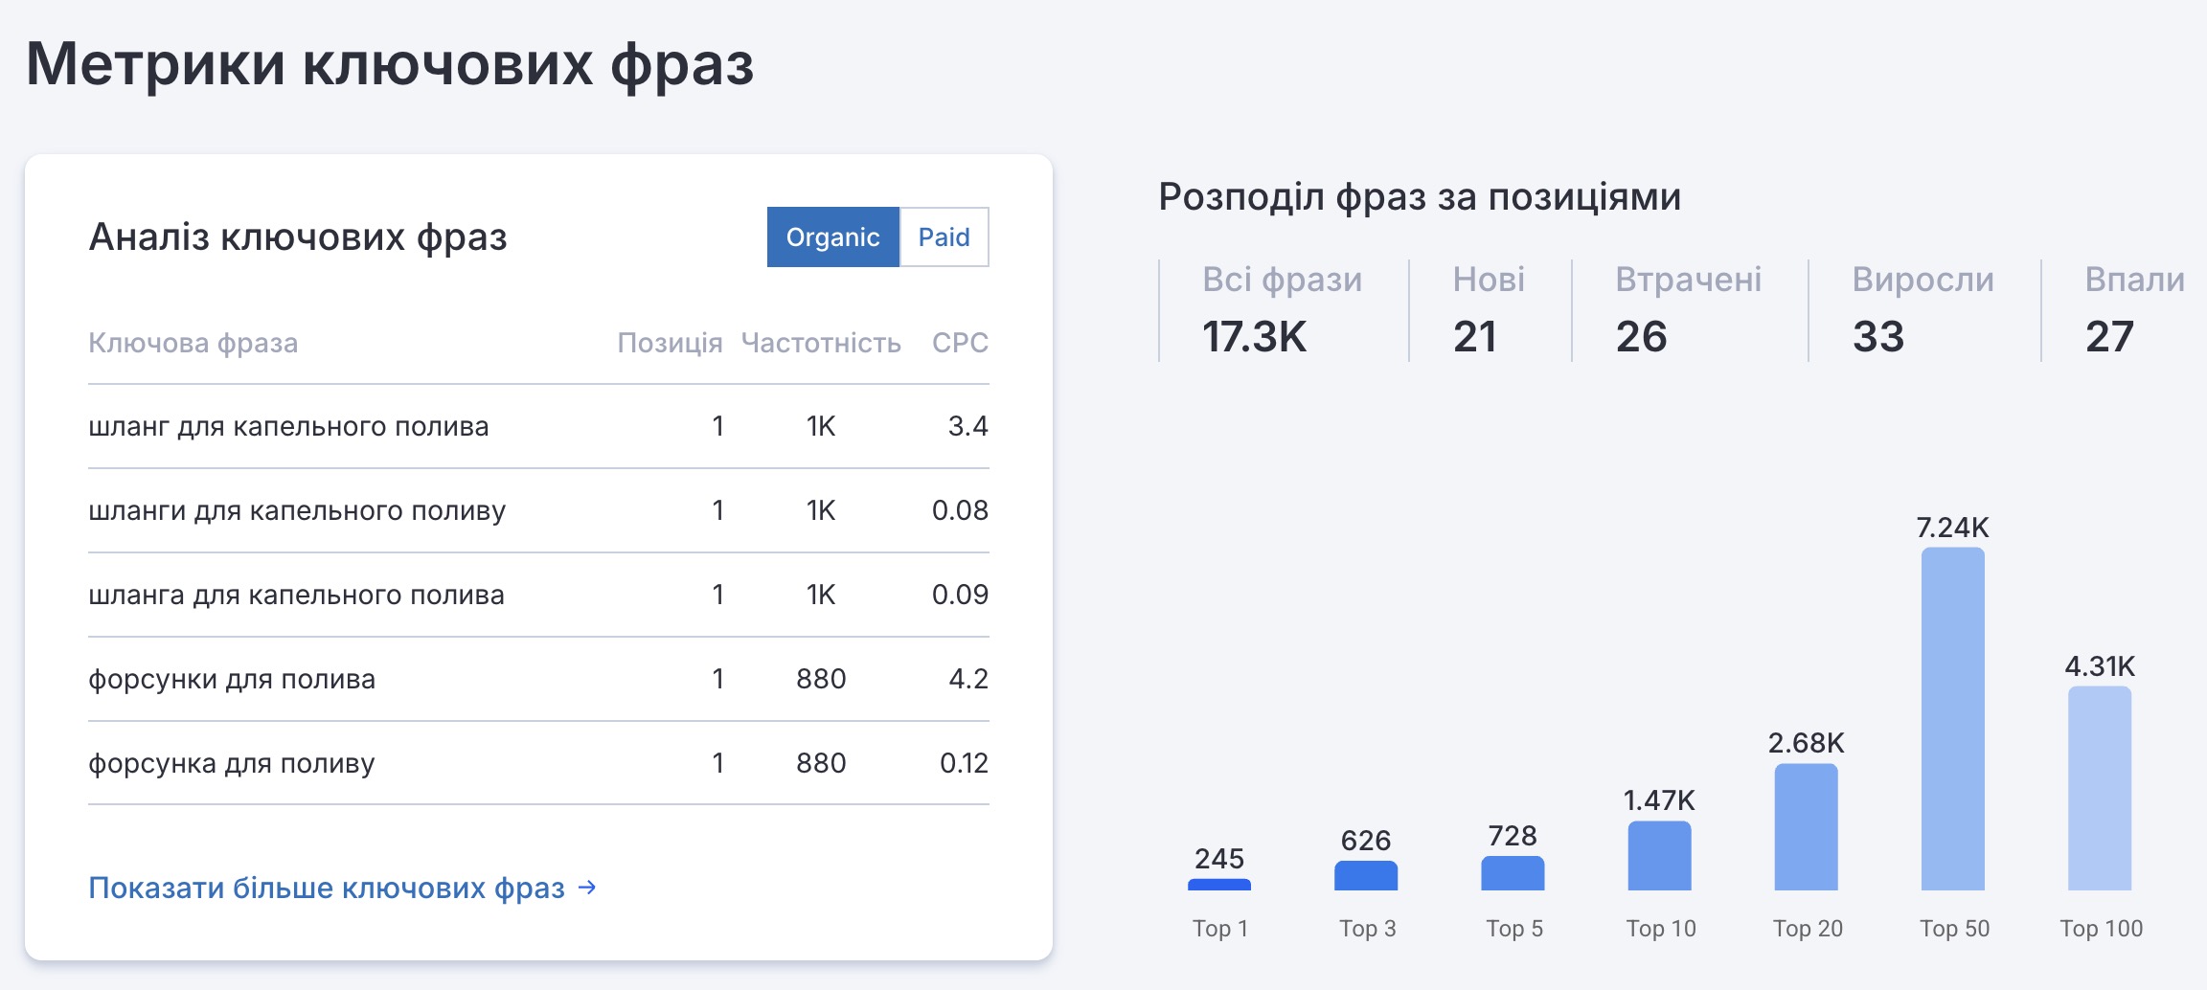
Task: Click the "Нові" 21 metric
Action: (1488, 310)
